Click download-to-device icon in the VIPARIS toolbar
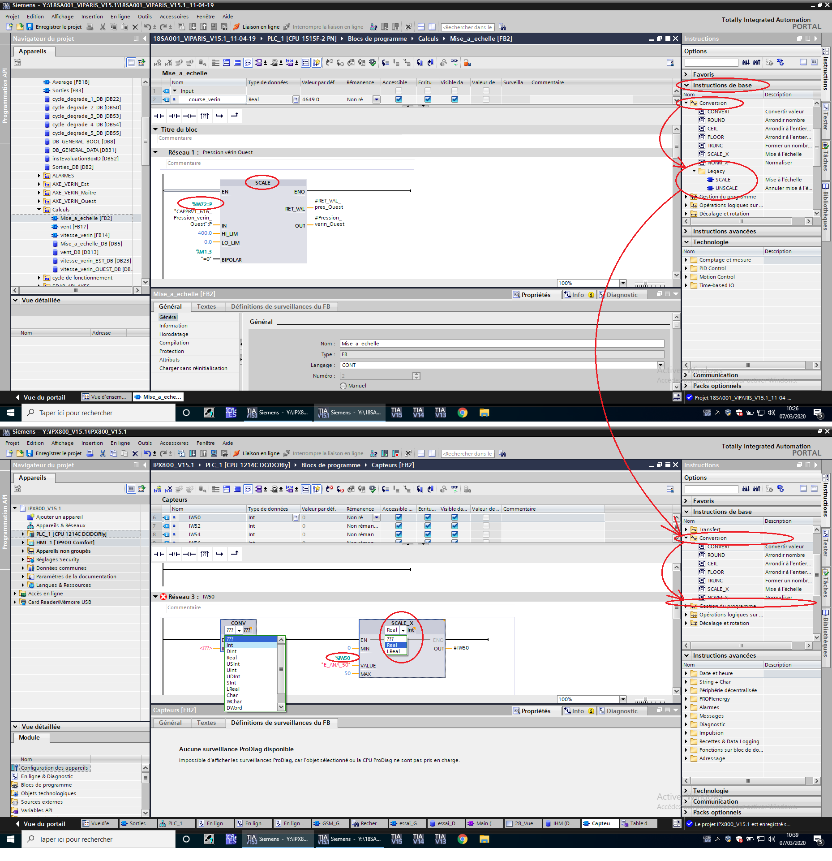The width and height of the screenshot is (832, 861). click(192, 27)
